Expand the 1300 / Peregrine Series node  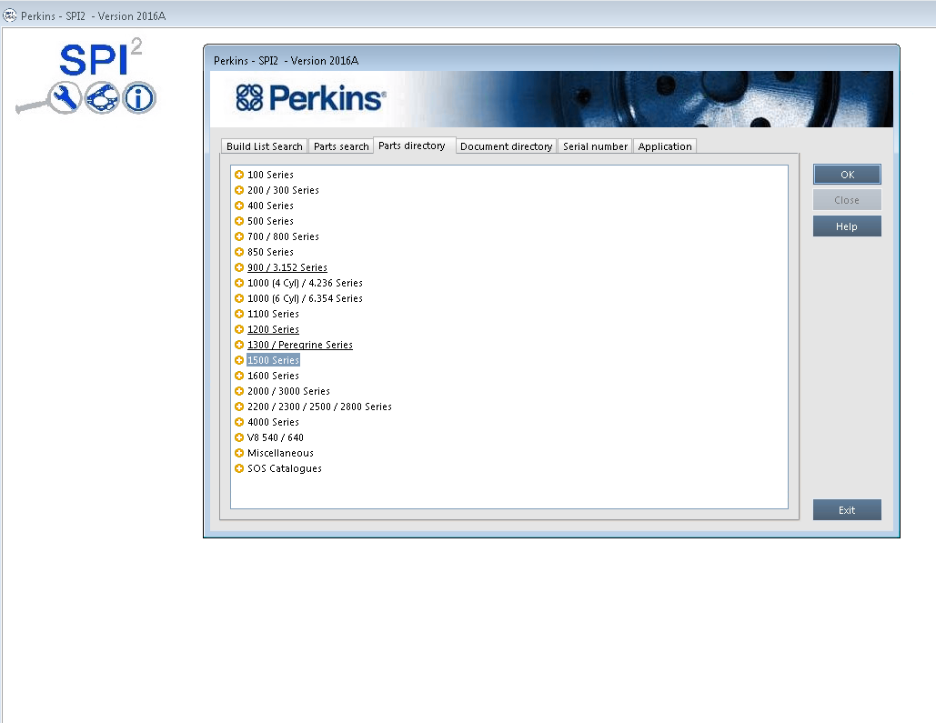click(x=239, y=345)
